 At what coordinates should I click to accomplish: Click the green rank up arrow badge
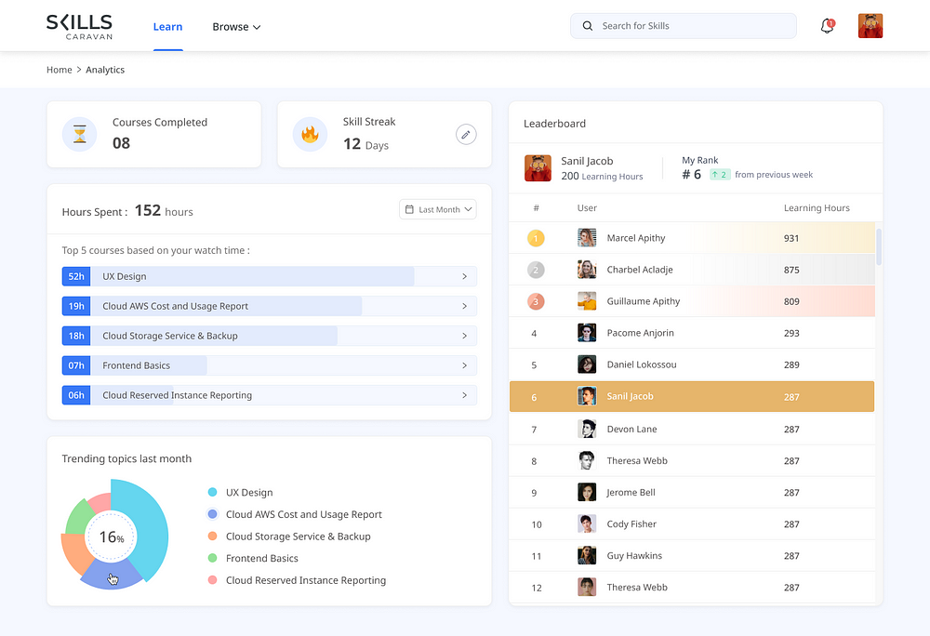[720, 174]
